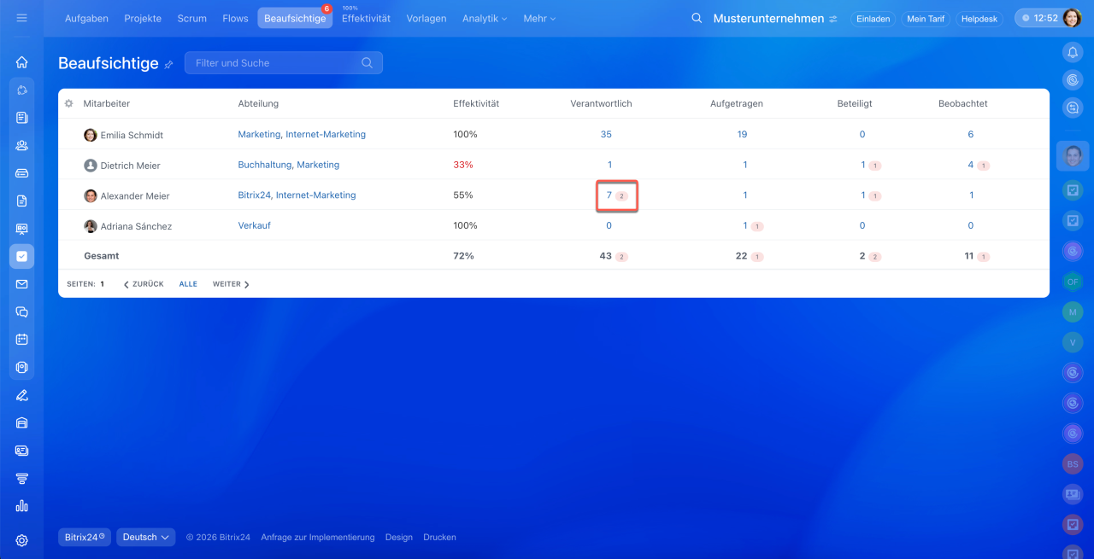Open the Deutsch language selector
The width and height of the screenshot is (1094, 559).
coord(145,537)
